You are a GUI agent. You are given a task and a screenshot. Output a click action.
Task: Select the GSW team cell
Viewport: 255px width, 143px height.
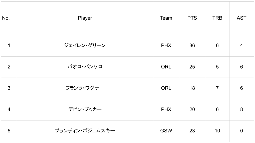(166, 131)
